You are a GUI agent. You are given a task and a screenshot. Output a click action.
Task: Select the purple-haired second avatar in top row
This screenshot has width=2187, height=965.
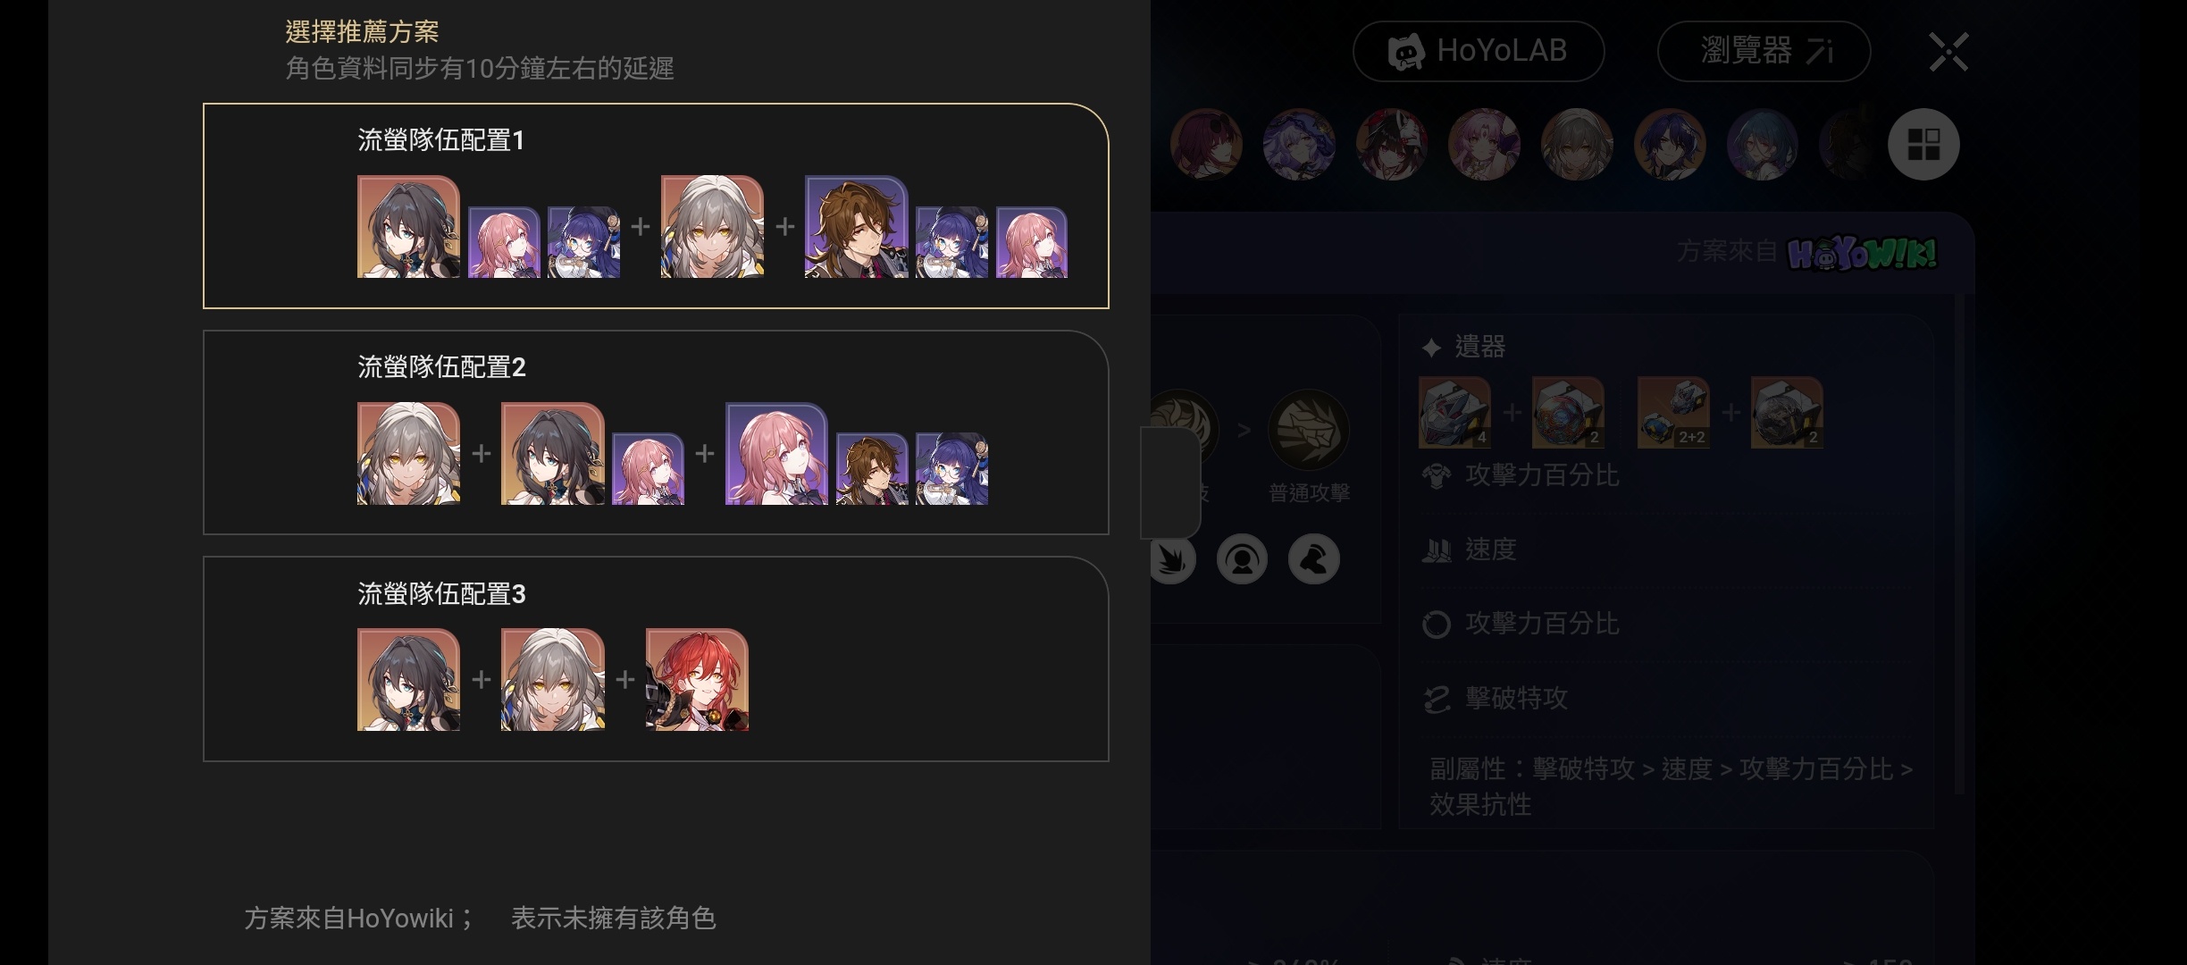tap(1299, 144)
